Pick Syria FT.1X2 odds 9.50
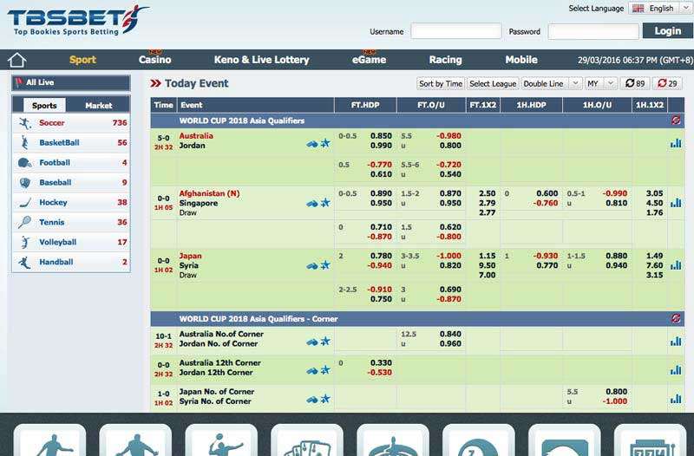 click(x=487, y=265)
